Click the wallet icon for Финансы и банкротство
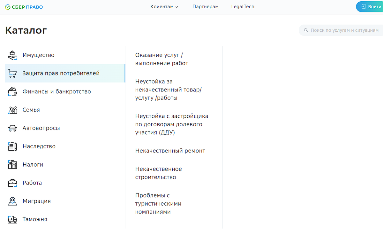The width and height of the screenshot is (383, 243). 12,91
